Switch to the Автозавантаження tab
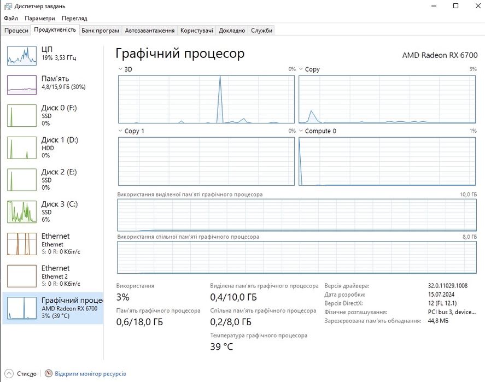 point(149,31)
